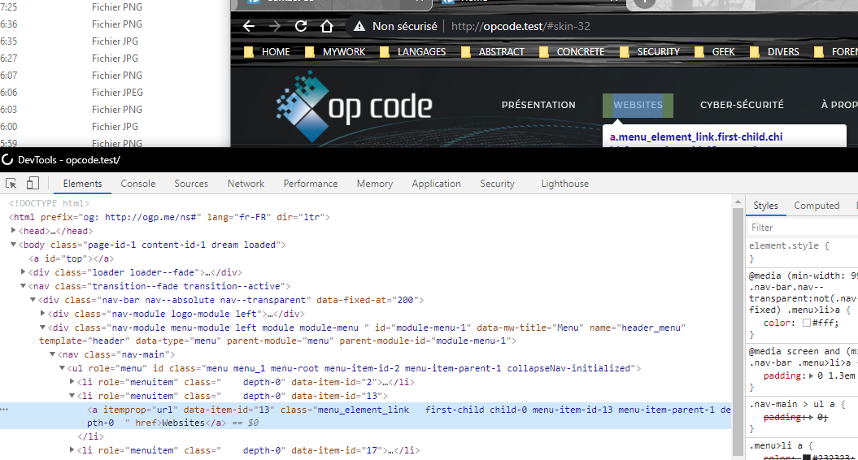
Task: Click the op code site logo
Action: 354,106
